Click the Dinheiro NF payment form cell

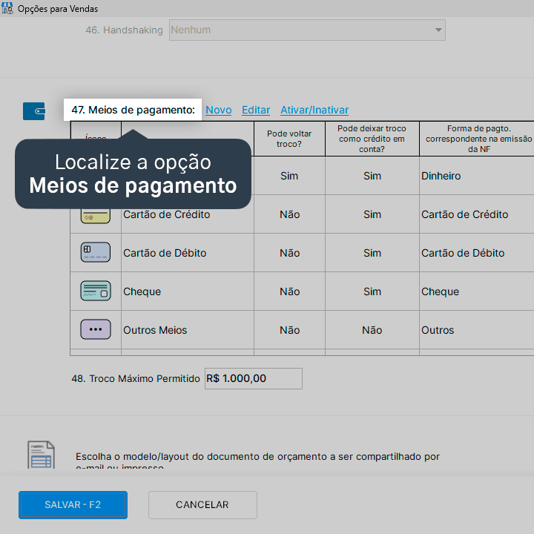(x=477, y=176)
